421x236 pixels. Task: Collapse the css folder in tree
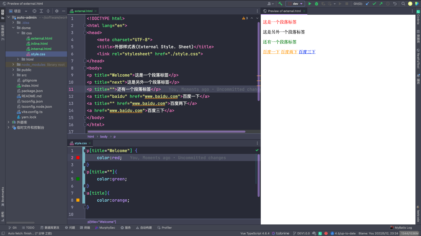point(18,33)
